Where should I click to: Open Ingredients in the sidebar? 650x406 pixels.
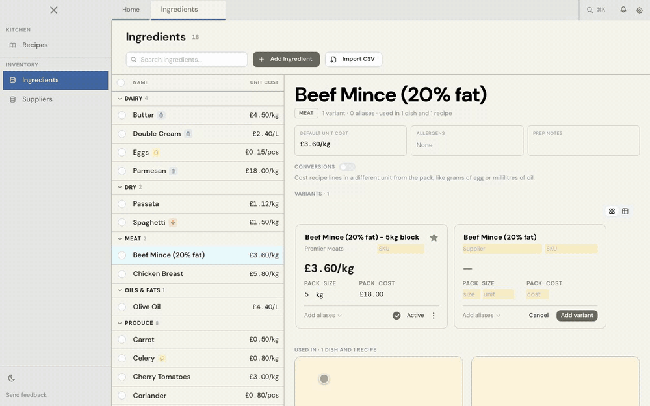pyautogui.click(x=55, y=81)
